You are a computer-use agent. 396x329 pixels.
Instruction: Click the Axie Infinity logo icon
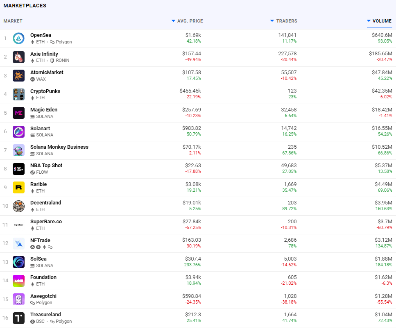[x=19, y=57]
